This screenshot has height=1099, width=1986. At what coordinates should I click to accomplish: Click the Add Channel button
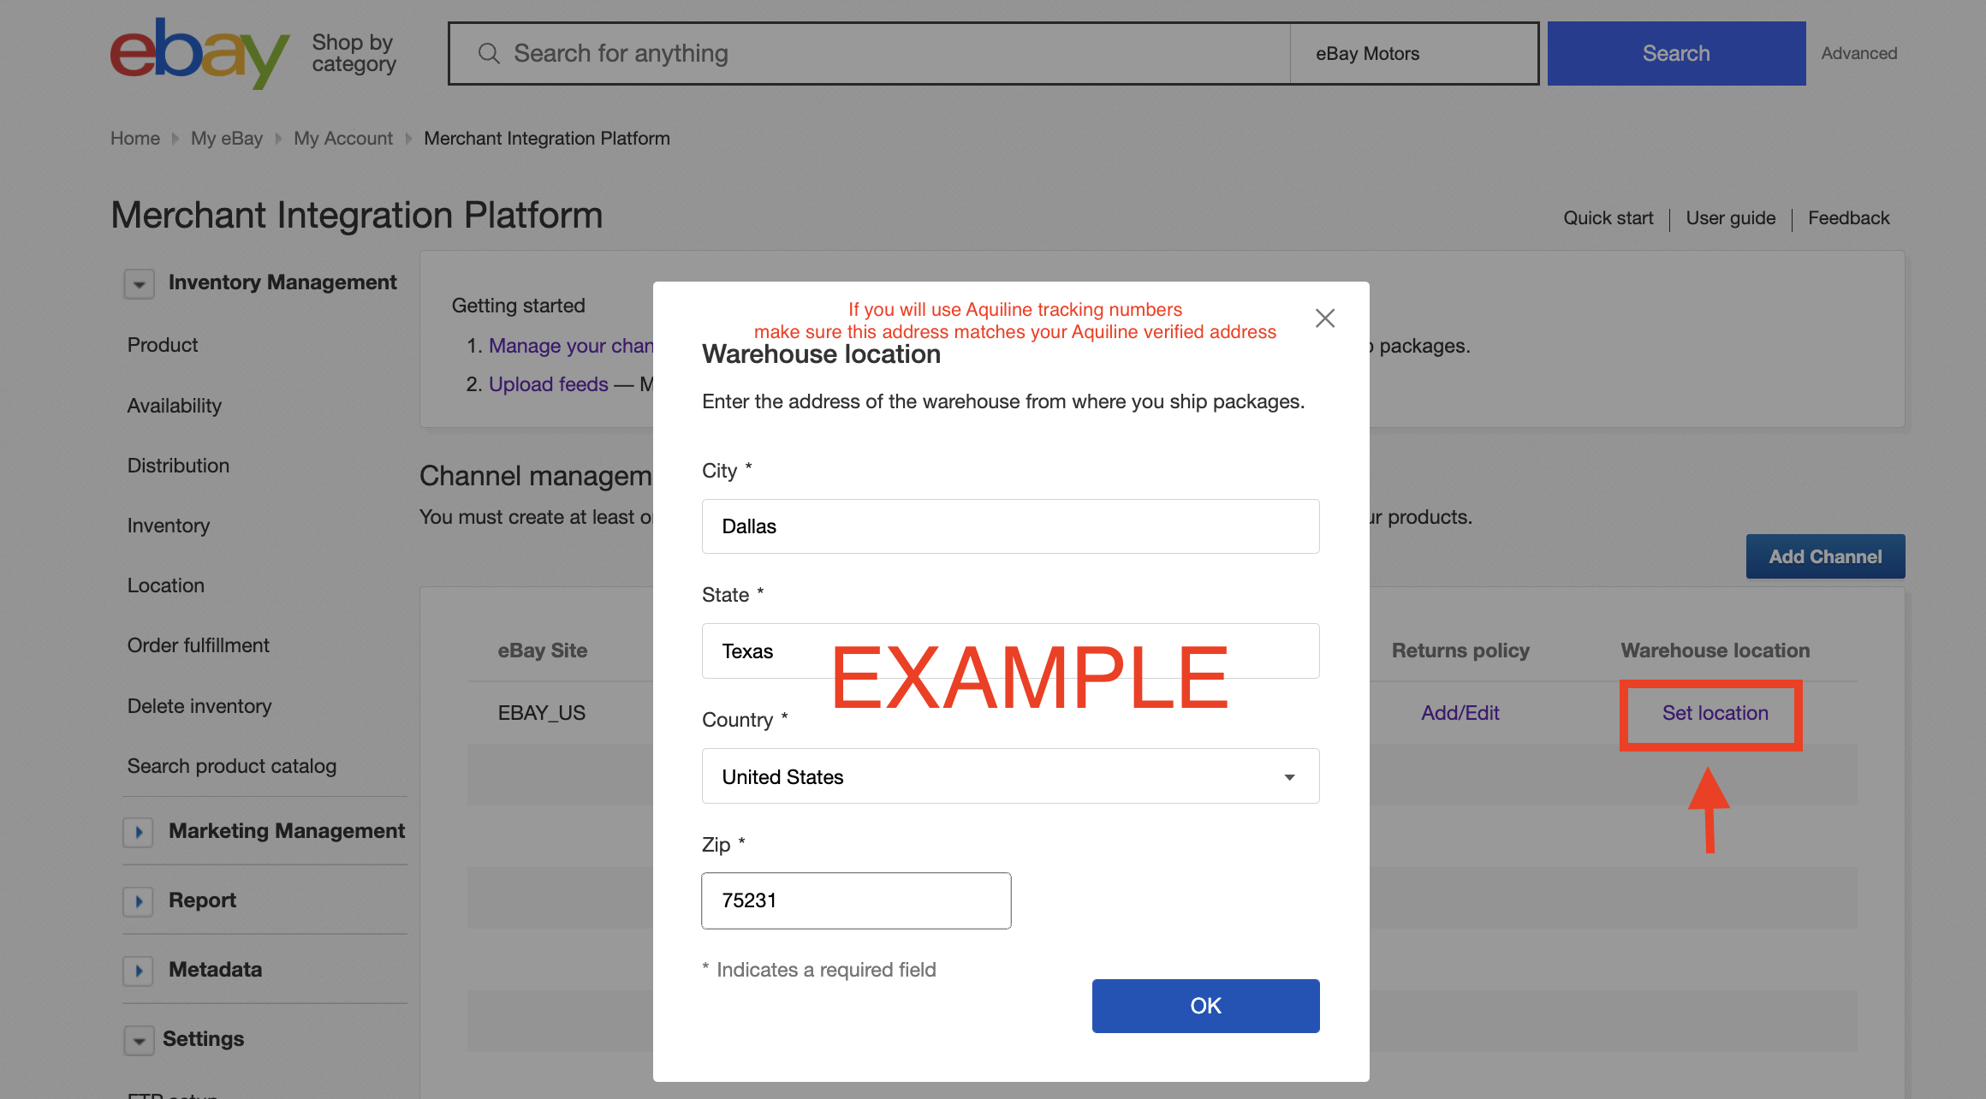(1825, 556)
